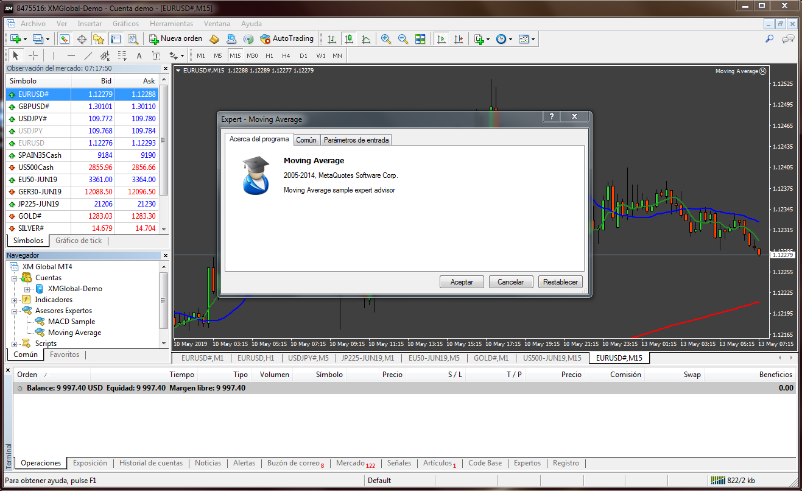Click Cancelar in Expert dialog
This screenshot has width=802, height=491.
click(511, 282)
